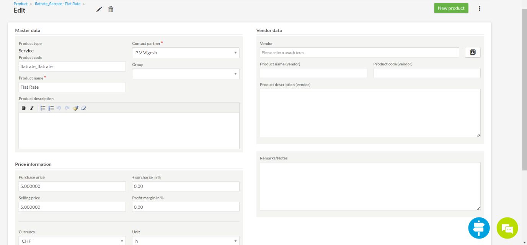Open the three-dot more options menu
Screen dimensions: 527x245
(x=480, y=8)
